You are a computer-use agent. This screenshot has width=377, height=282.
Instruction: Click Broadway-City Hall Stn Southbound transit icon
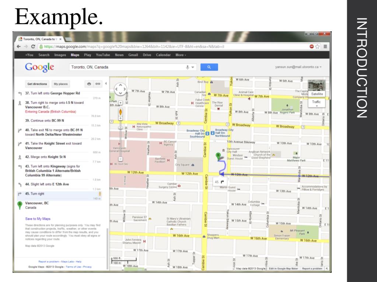pyautogui.click(x=207, y=133)
